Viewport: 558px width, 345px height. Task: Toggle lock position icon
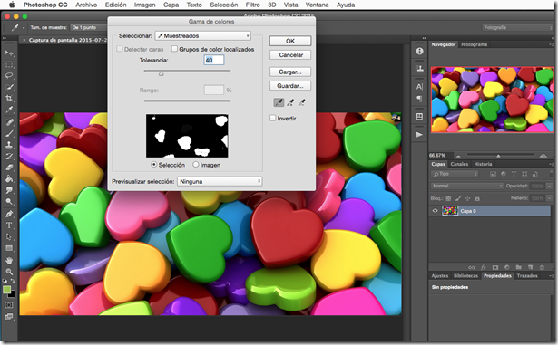pos(467,198)
